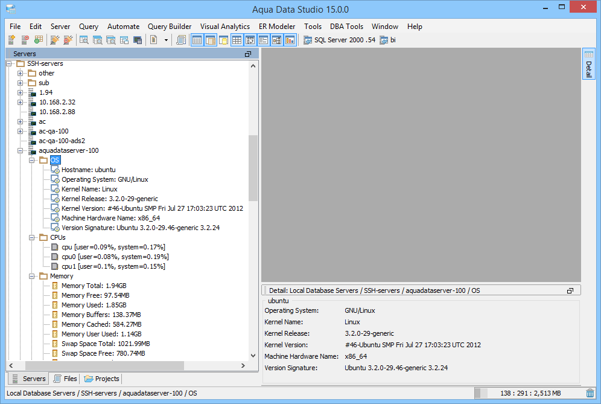Click the server icon beside 10.168.2.88
The width and height of the screenshot is (601, 404).
click(33, 112)
